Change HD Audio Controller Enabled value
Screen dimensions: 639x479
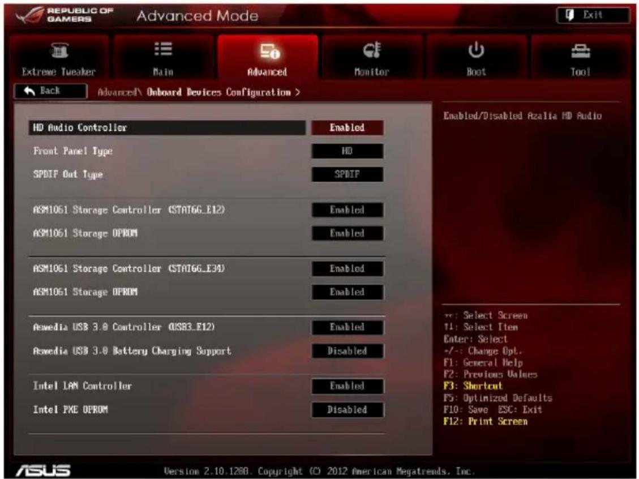347,127
